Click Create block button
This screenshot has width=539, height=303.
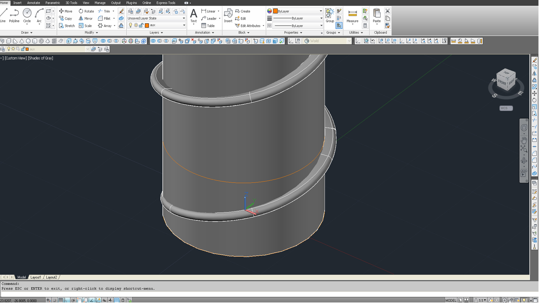tap(243, 11)
